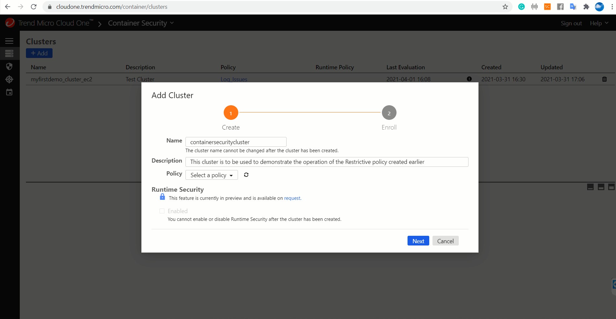Select step 2 Enroll in wizard
The width and height of the screenshot is (616, 319).
(x=389, y=113)
